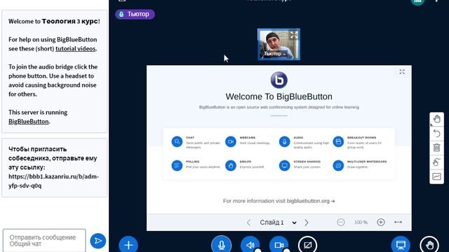Make the presentation fullscreen
The width and height of the screenshot is (449, 252).
coord(402,71)
